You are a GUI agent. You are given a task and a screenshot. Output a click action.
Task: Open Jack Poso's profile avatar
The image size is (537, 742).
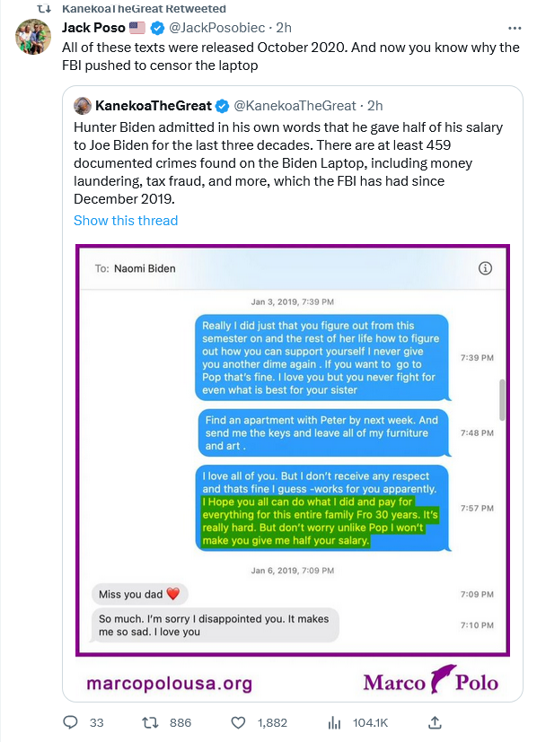pyautogui.click(x=33, y=37)
